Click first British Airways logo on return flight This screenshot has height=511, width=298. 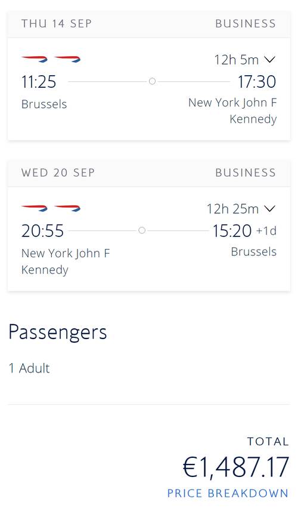pos(35,208)
